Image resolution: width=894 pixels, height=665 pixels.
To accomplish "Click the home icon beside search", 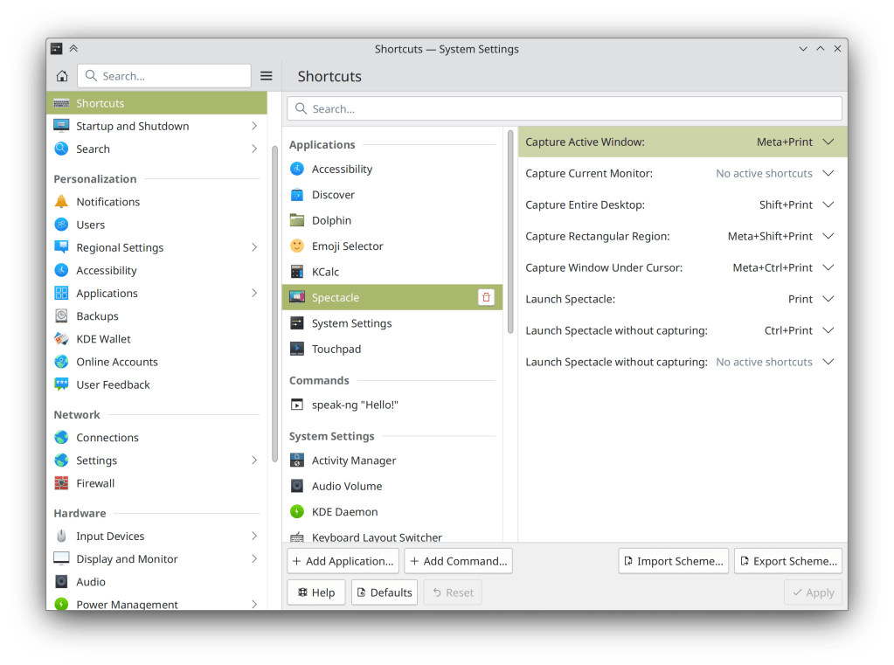I will point(61,76).
